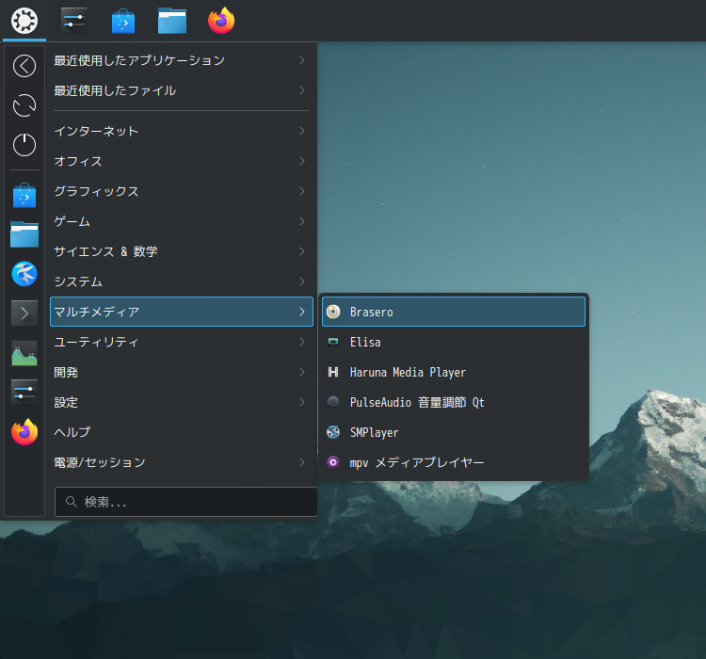
Task: Select the 電源/セッション label text
Action: 100,462
